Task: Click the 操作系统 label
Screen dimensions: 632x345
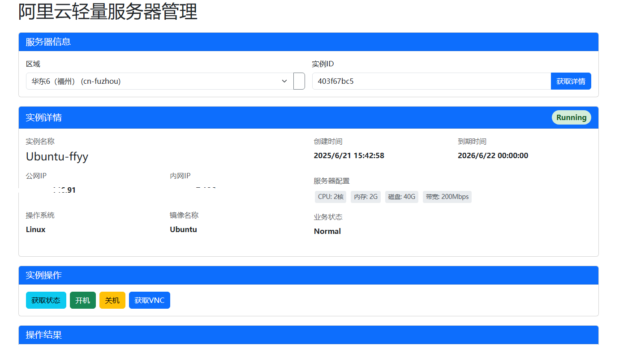Action: (40, 215)
